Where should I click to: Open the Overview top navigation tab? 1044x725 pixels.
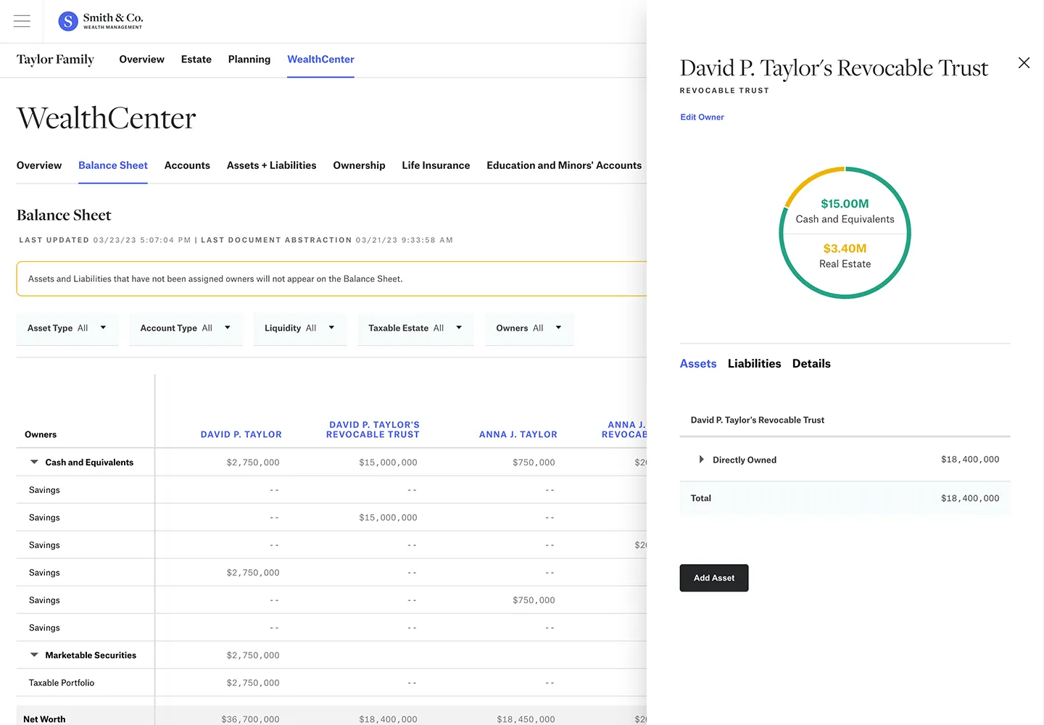point(141,59)
